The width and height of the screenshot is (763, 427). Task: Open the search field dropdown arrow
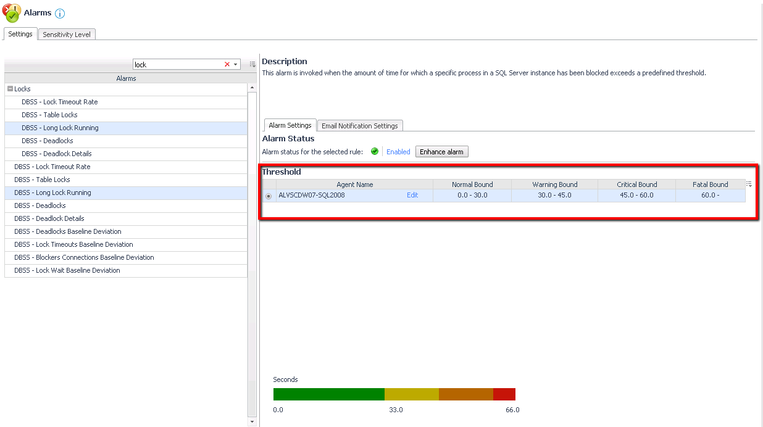(x=236, y=65)
